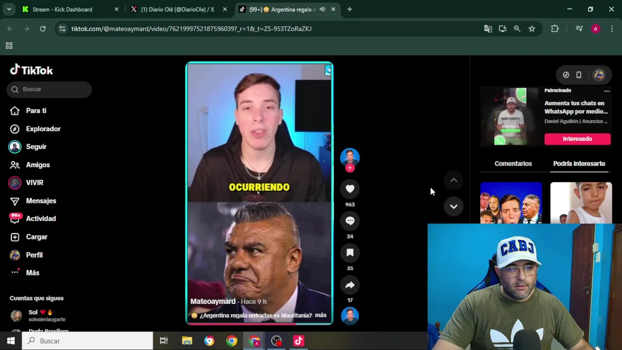Click the TikTok logo
The width and height of the screenshot is (622, 350).
[x=32, y=70]
